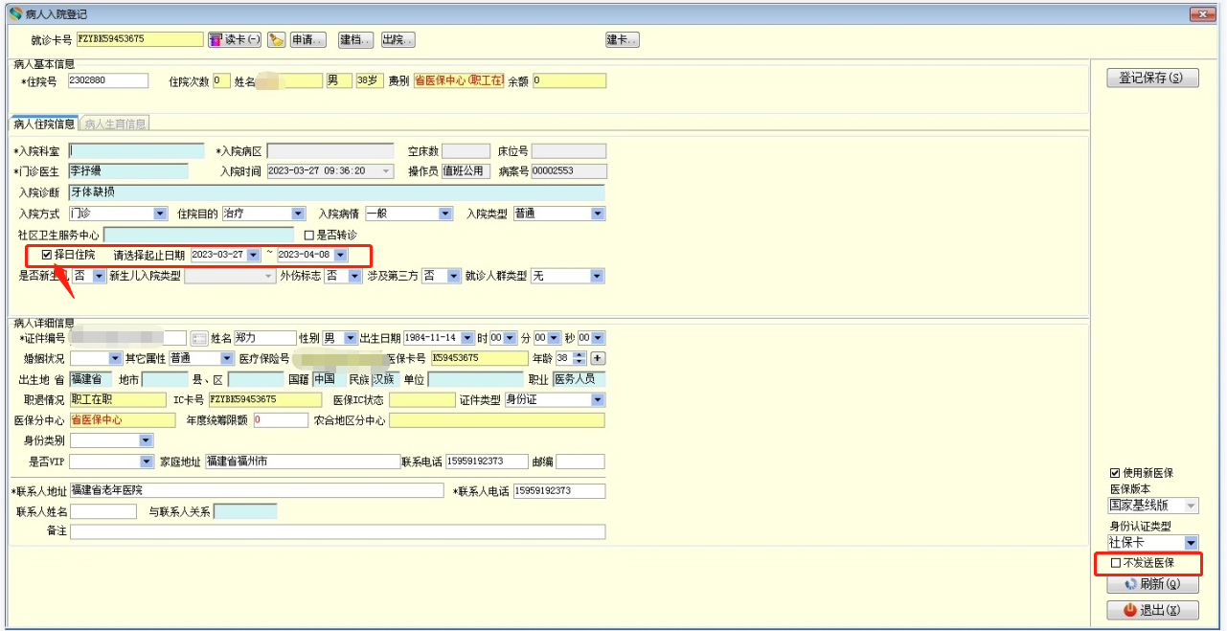Open the 医保版本 国家基线版 dropdown
Screen dimensions: 1227x631
pyautogui.click(x=1191, y=506)
